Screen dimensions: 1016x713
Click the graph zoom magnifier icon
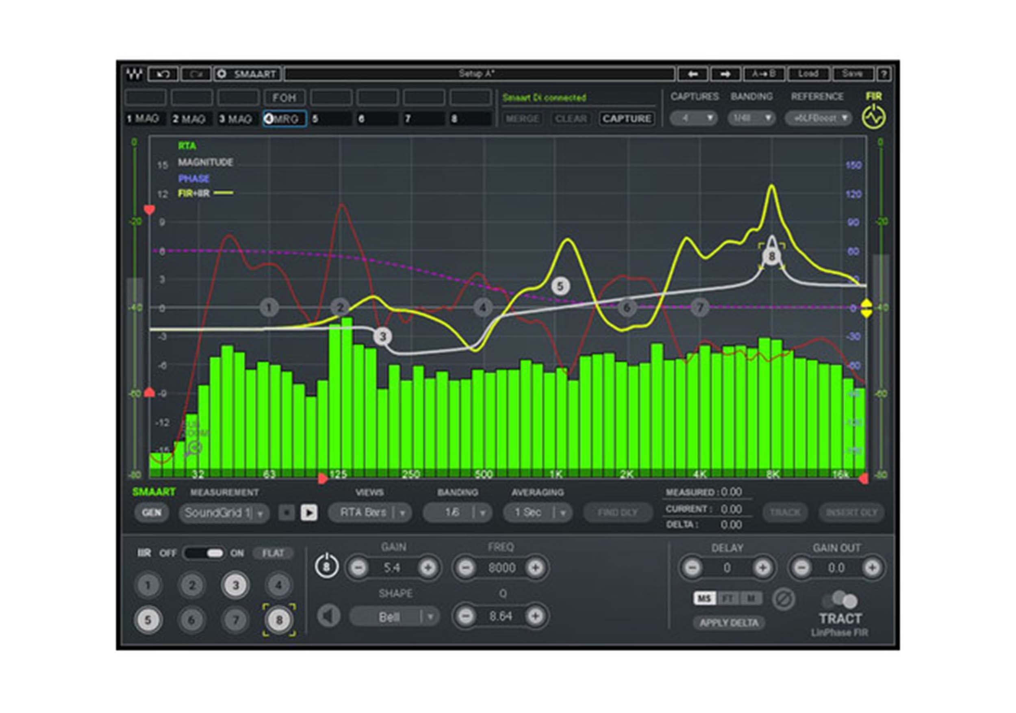click(193, 448)
